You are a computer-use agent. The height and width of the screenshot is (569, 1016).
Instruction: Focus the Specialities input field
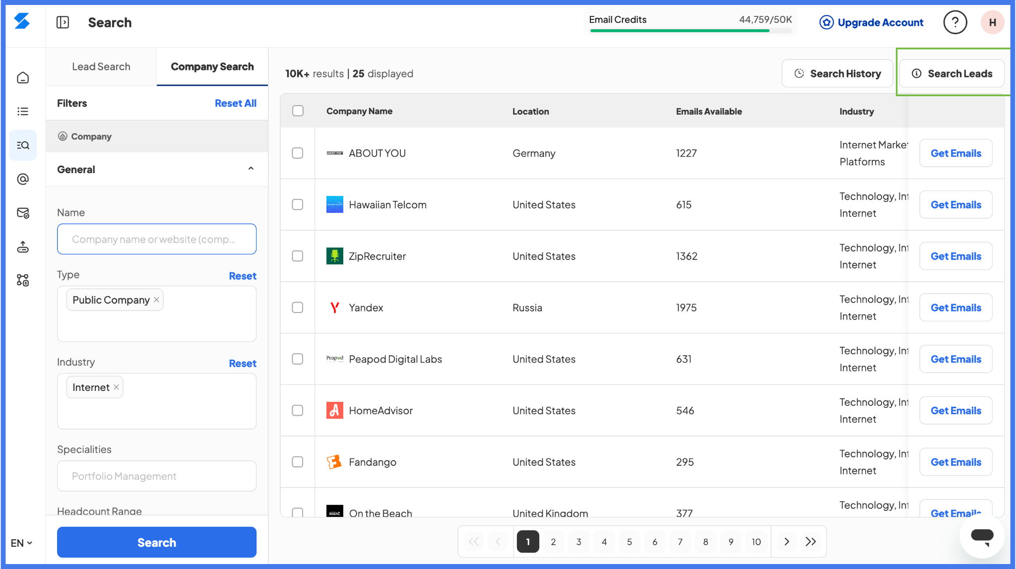pyautogui.click(x=157, y=476)
